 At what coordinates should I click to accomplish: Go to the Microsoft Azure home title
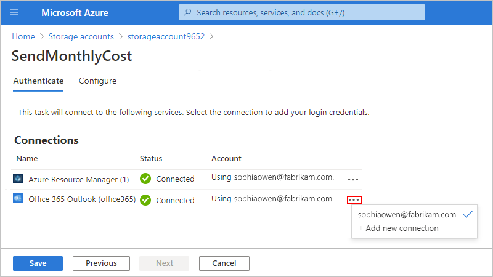tap(75, 12)
